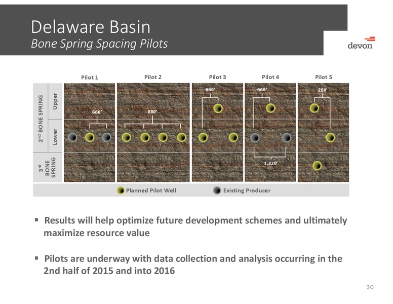Click Pilot 4 upper planned well

coord(270,108)
